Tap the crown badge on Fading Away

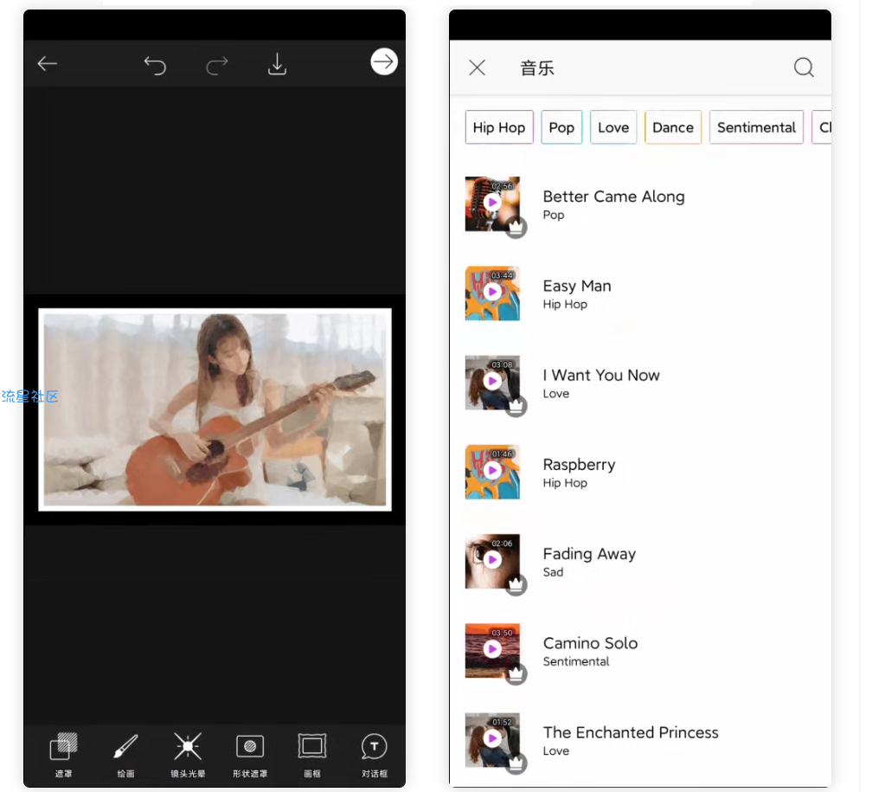[x=516, y=584]
